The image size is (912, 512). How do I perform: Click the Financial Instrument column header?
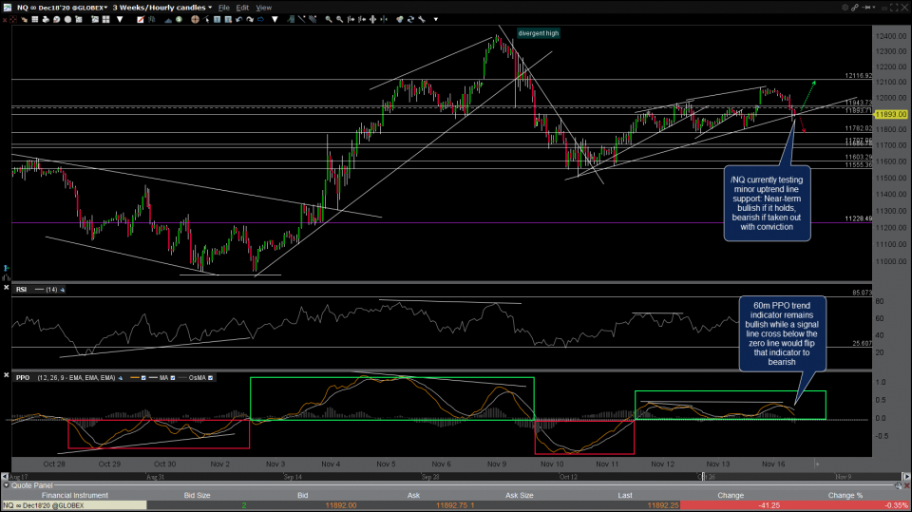coord(74,495)
